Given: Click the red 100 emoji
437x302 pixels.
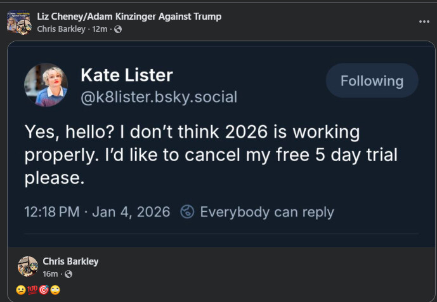Looking at the screenshot, I should coord(33,290).
